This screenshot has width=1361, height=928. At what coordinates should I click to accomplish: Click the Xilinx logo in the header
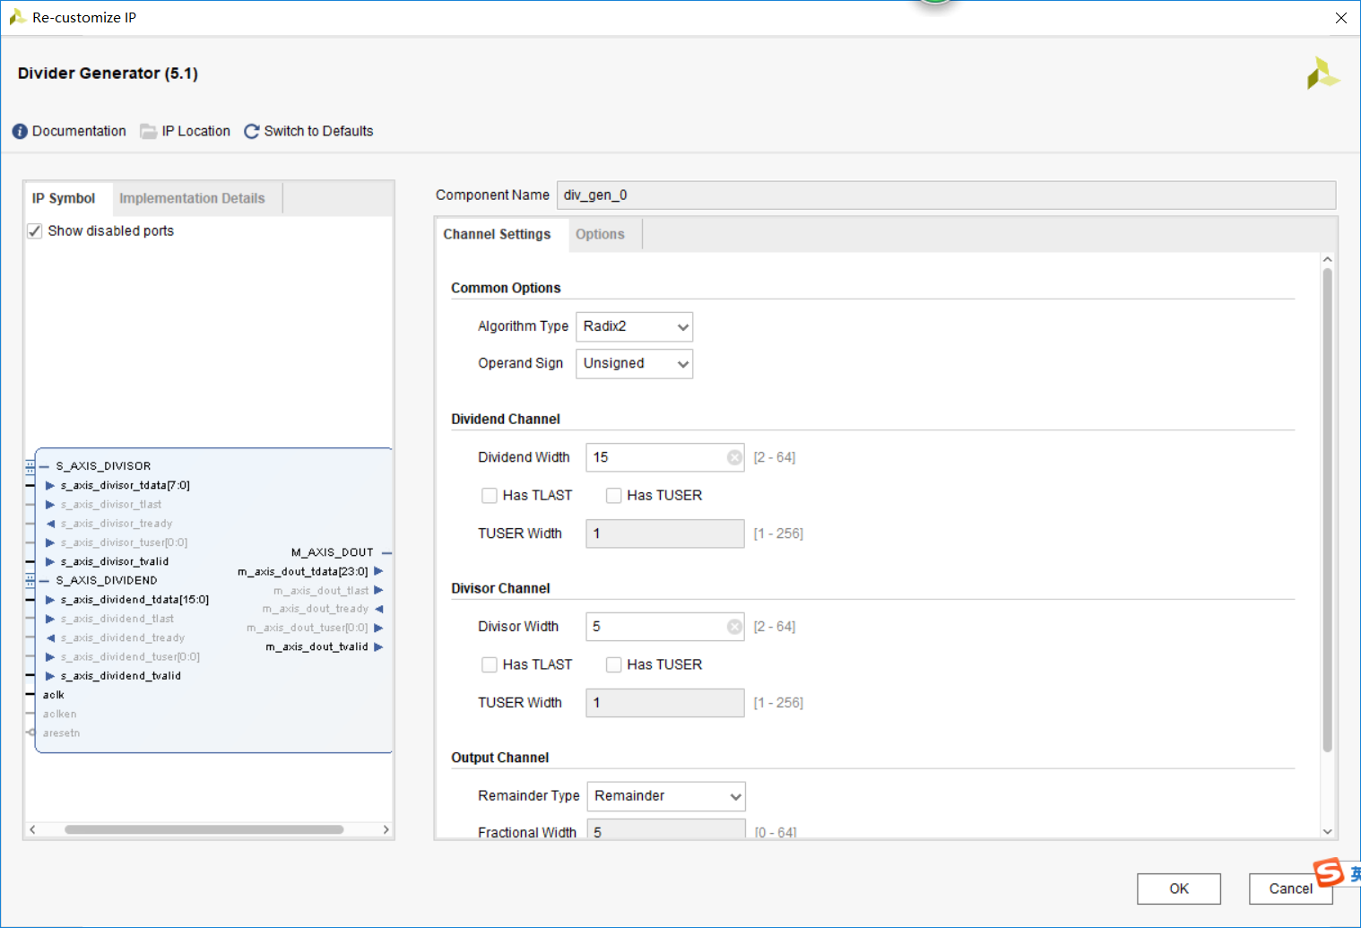pyautogui.click(x=1322, y=74)
